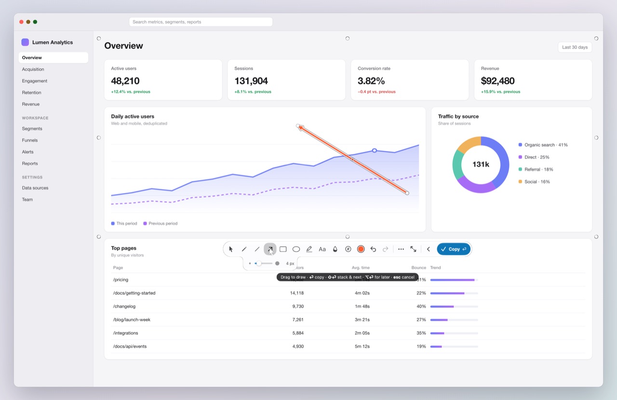Click the highlighted data point on the chart
The width and height of the screenshot is (617, 400).
[x=375, y=151]
